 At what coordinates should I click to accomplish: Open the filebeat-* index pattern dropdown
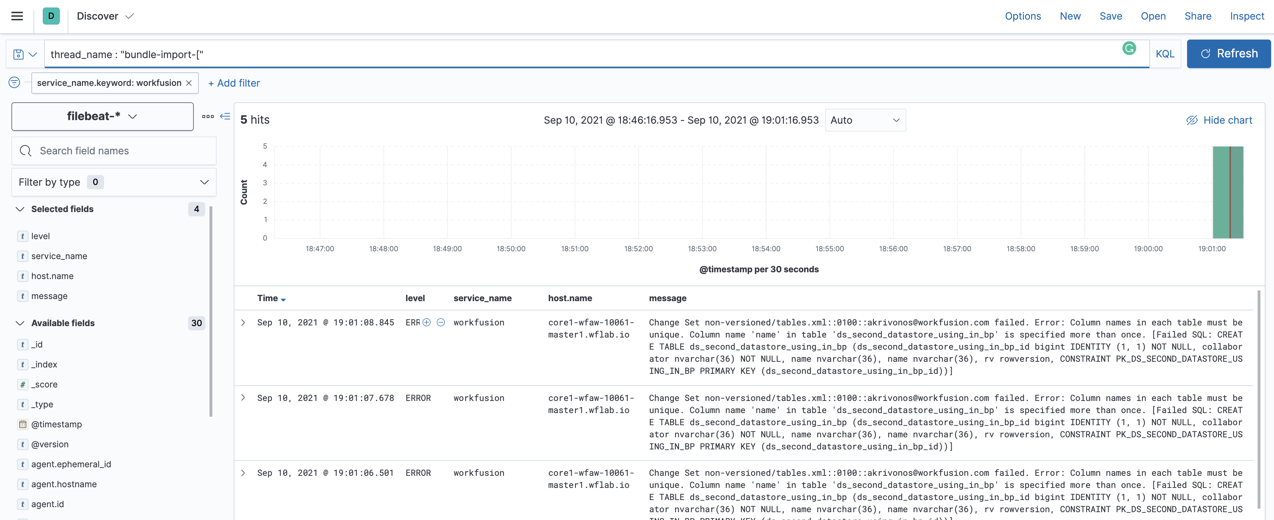click(102, 117)
